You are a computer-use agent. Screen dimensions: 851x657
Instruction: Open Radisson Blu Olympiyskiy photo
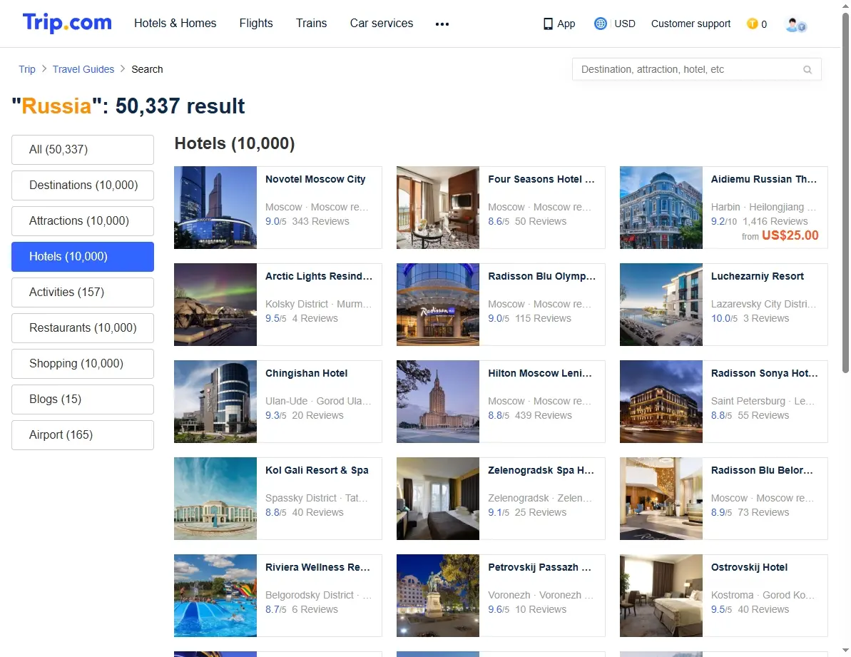point(438,305)
